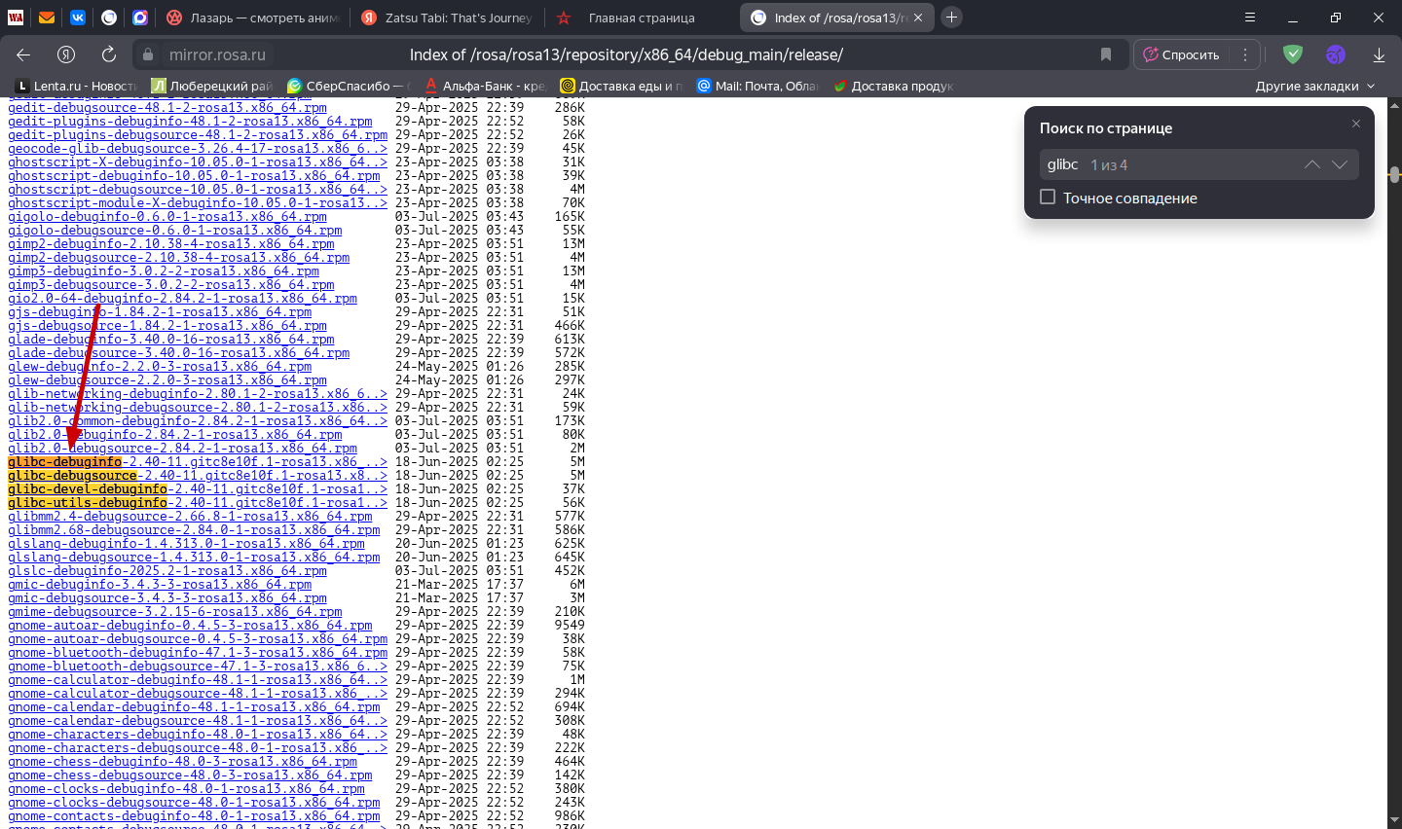
Task: Open the Спросить three-dot options
Action: (1245, 54)
